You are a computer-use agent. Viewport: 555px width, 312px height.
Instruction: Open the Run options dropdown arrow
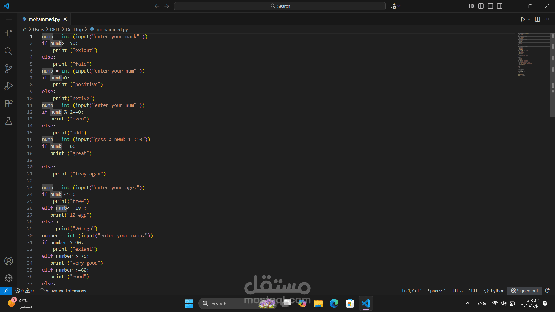point(529,19)
